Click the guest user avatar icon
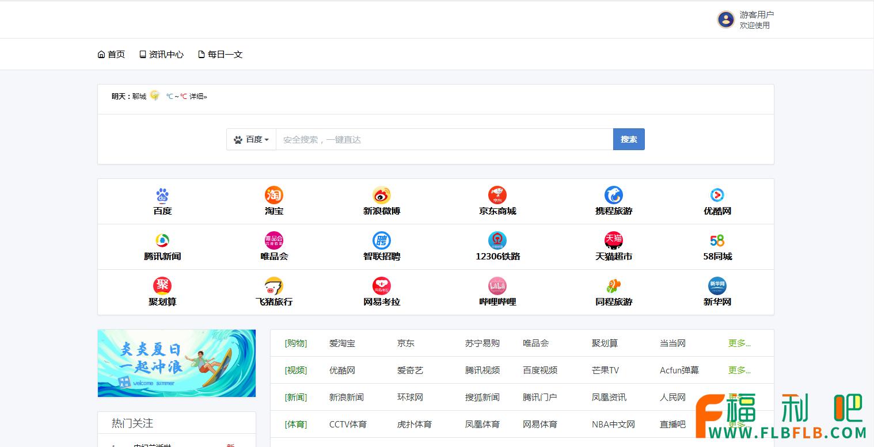Screen dimensions: 874x447 [726, 20]
